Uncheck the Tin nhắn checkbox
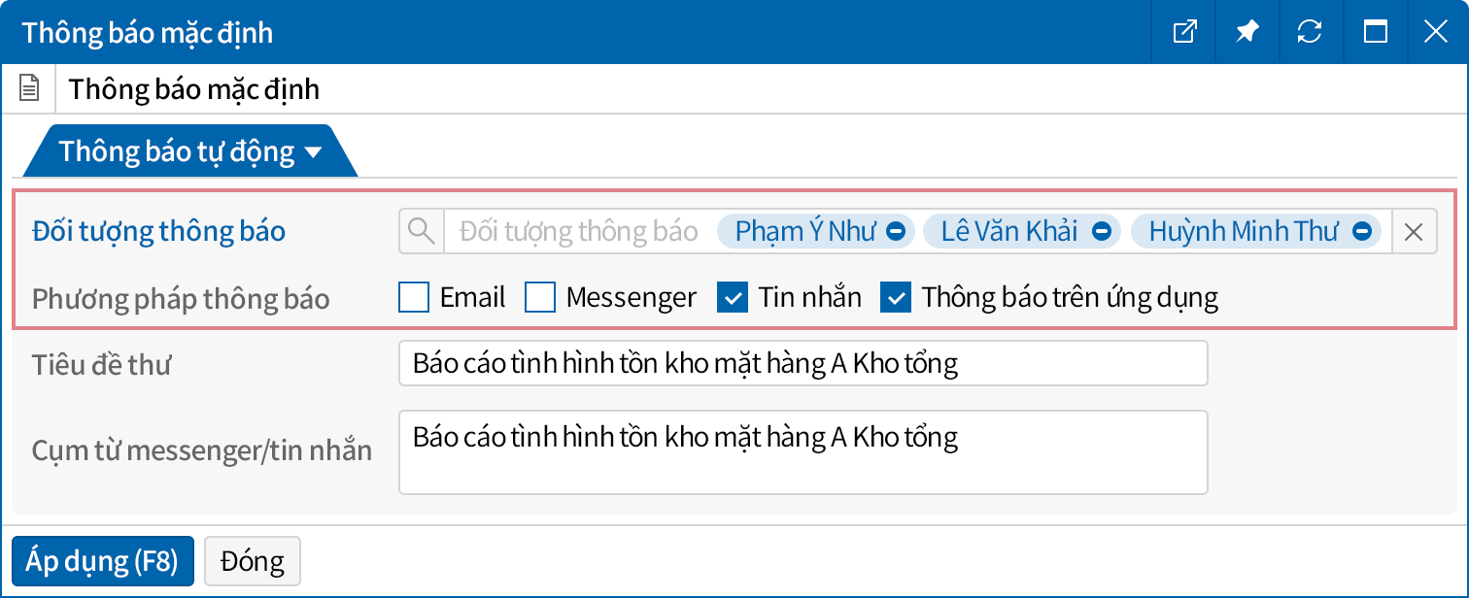 (x=733, y=297)
